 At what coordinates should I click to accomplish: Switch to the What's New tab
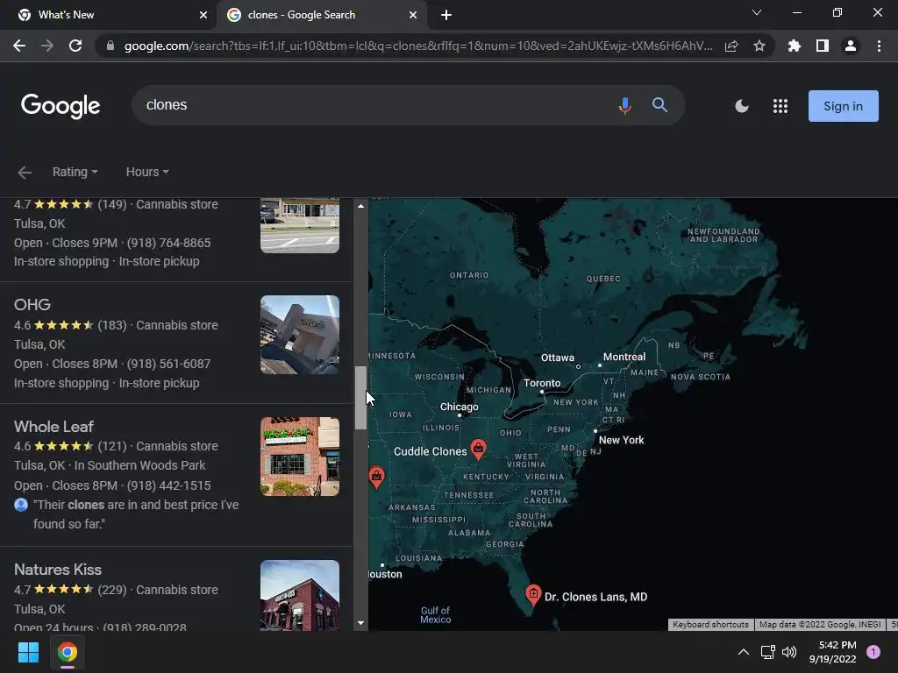pyautogui.click(x=108, y=15)
